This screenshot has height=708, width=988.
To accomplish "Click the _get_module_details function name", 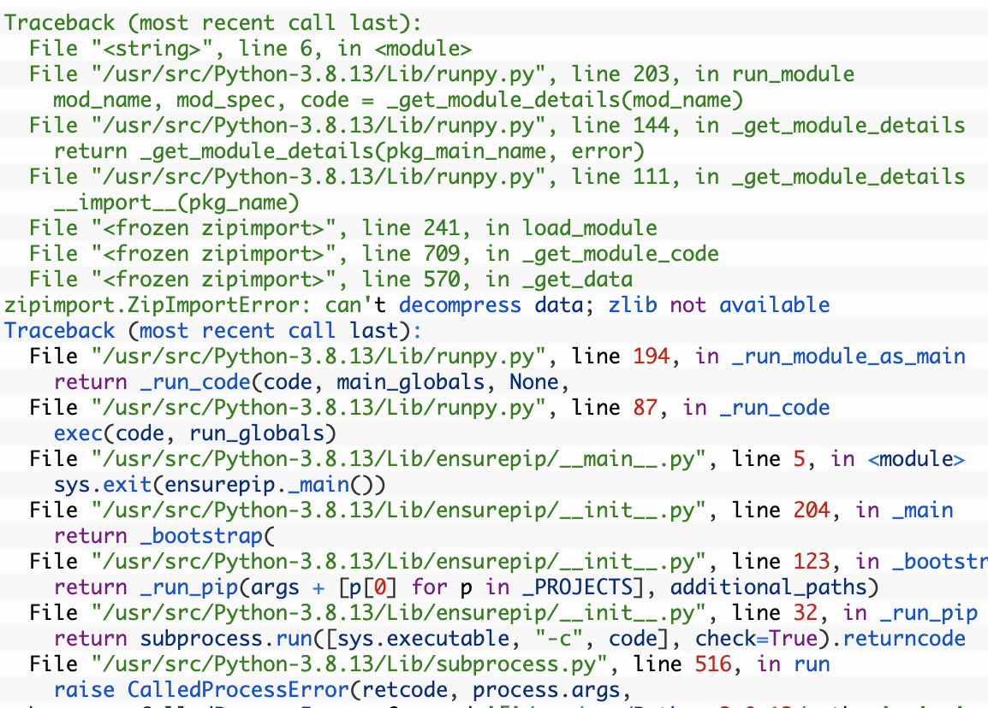I will point(848,125).
